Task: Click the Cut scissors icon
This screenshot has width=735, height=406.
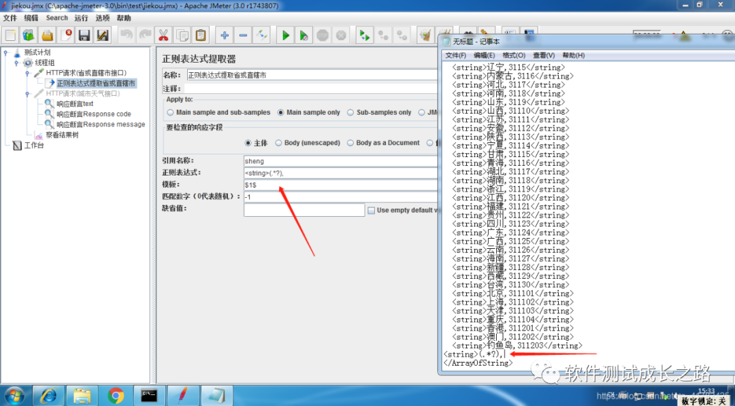Action: (x=163, y=35)
